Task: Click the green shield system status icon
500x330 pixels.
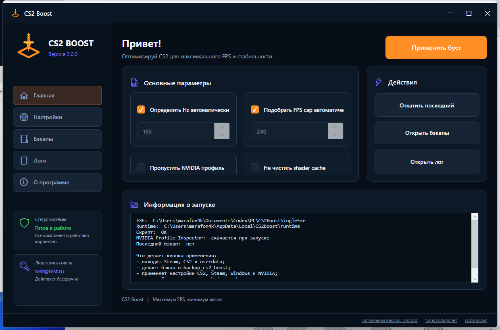Action: point(24,223)
